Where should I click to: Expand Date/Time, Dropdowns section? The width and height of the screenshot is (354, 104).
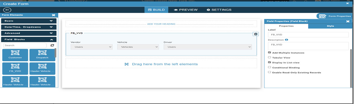click(29, 27)
